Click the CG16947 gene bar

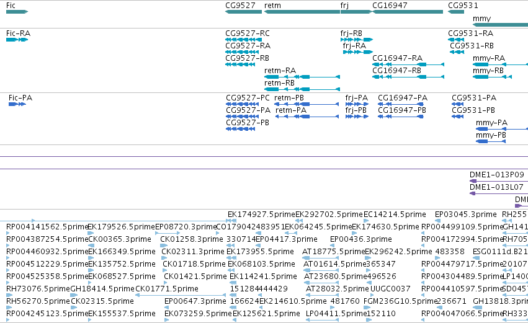[408, 12]
